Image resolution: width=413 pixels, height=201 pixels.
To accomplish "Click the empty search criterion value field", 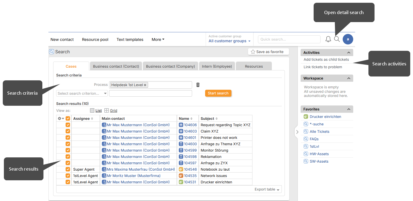I will 150,93.
